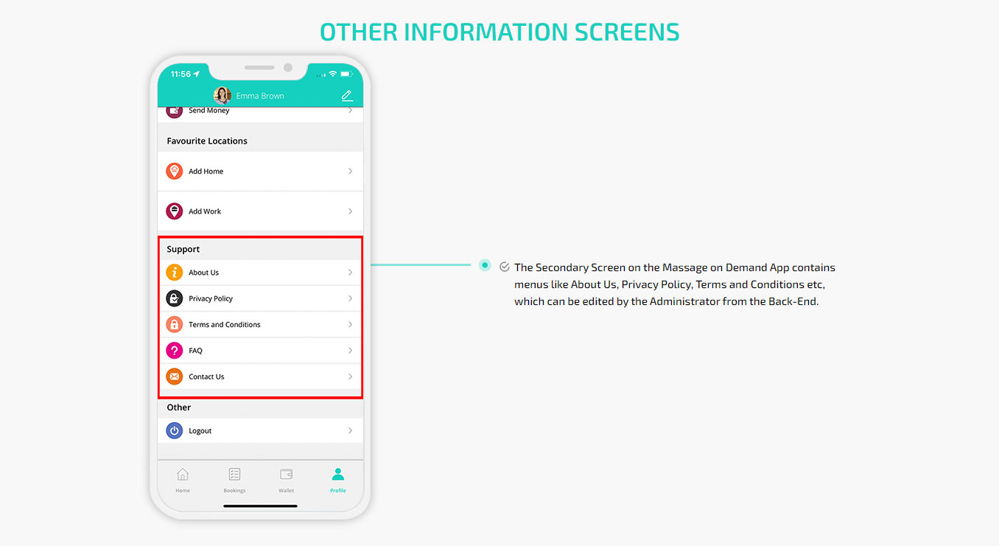Tap the Add Home location icon

174,171
